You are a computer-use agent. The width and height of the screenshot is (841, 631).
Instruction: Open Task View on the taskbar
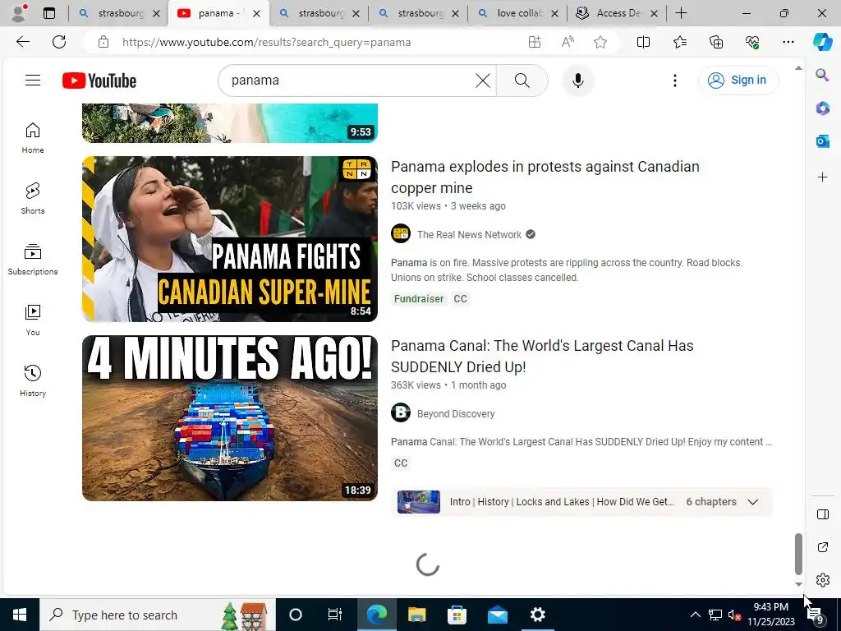click(335, 615)
